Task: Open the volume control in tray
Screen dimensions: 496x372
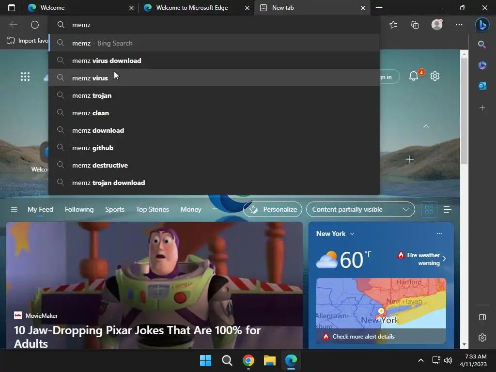Action: point(448,360)
